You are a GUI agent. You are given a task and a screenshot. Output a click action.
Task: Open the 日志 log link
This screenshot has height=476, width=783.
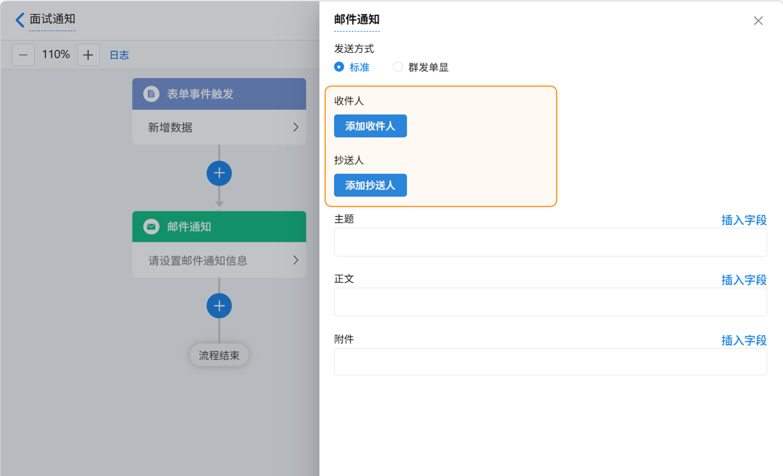click(x=119, y=55)
